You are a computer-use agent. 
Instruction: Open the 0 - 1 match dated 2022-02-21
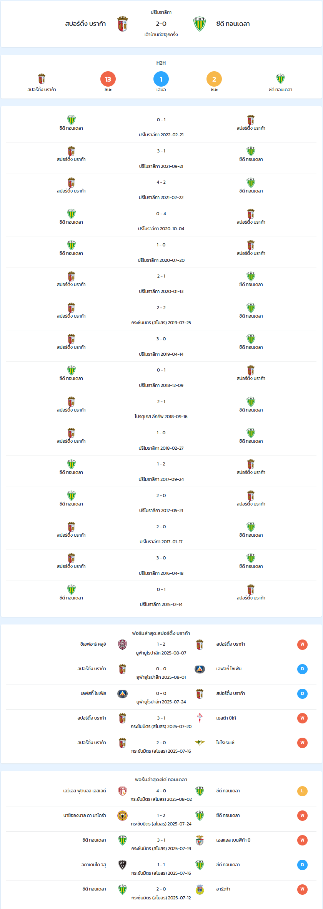pyautogui.click(x=161, y=127)
